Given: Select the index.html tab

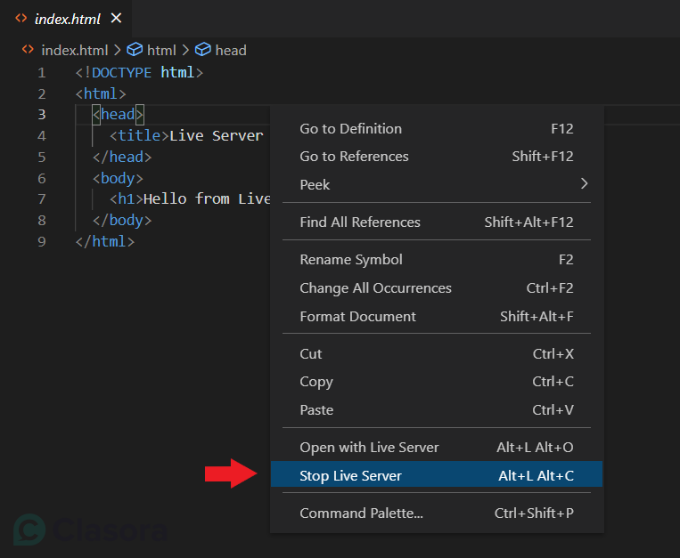Looking at the screenshot, I should click(66, 19).
